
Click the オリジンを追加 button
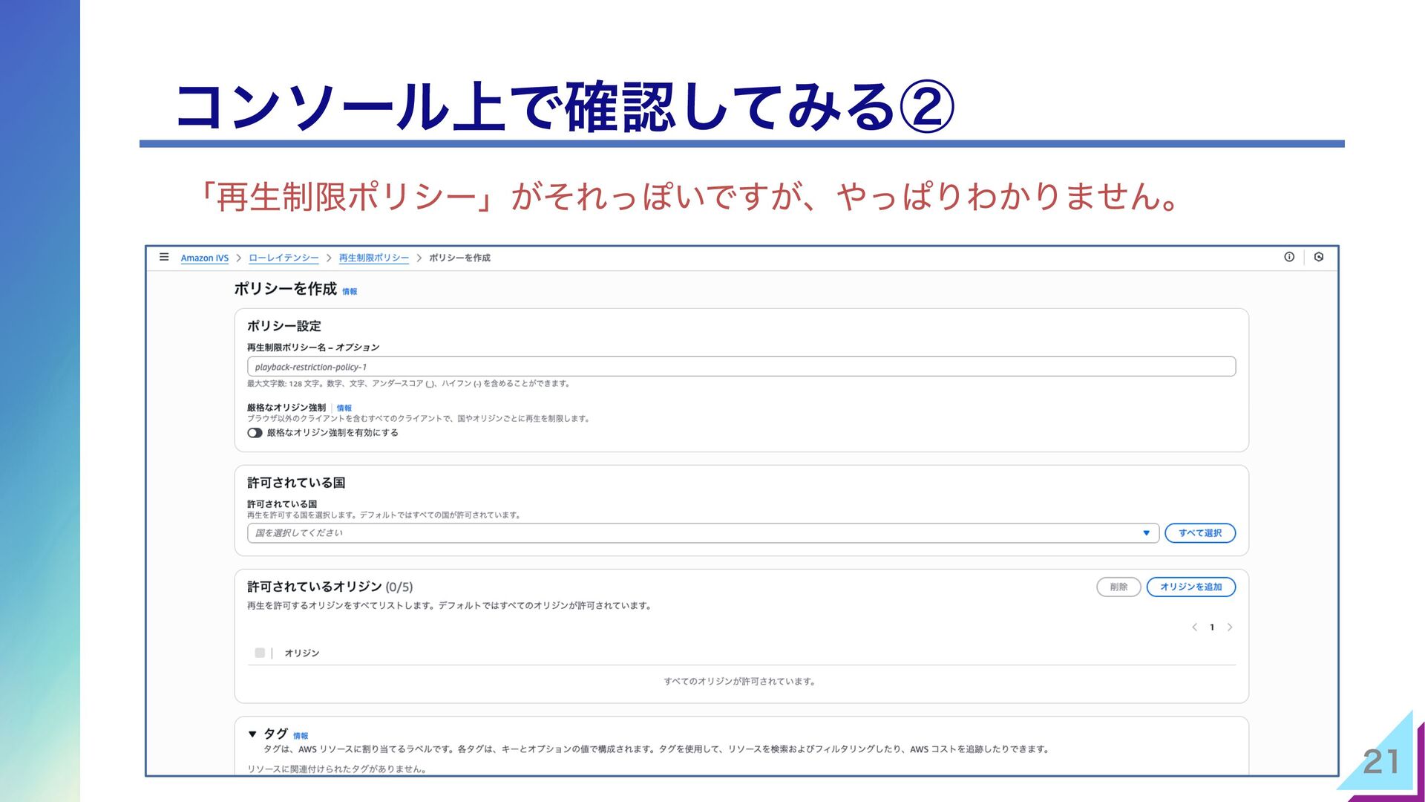[x=1190, y=587]
